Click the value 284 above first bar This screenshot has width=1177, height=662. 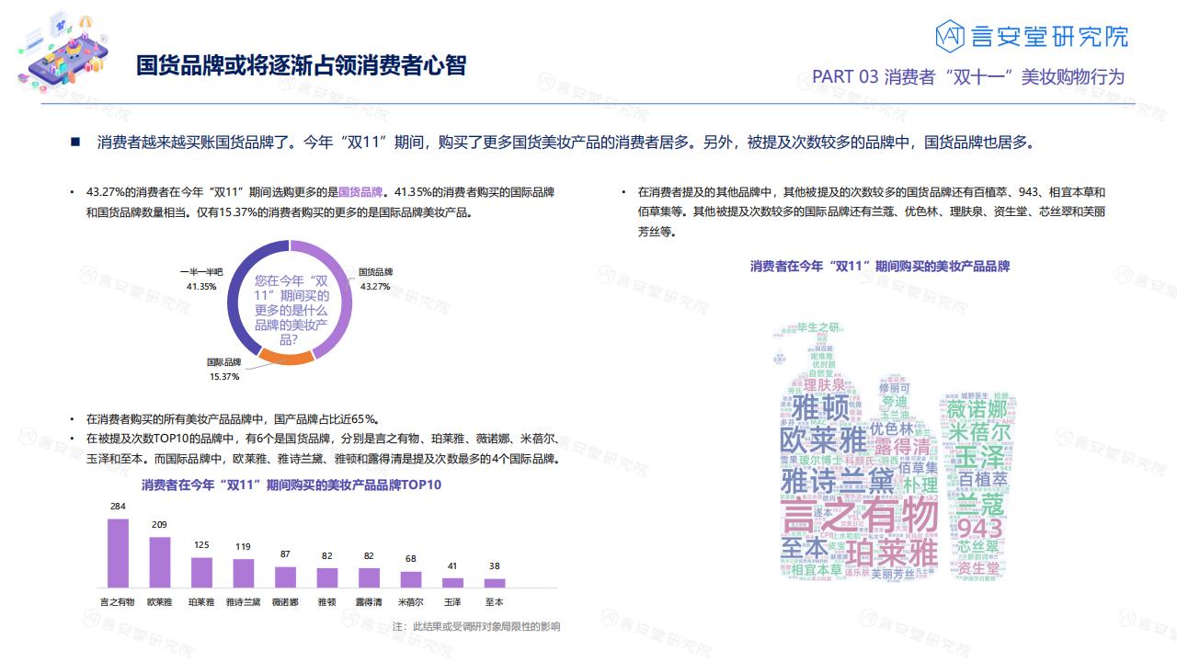[x=118, y=507]
